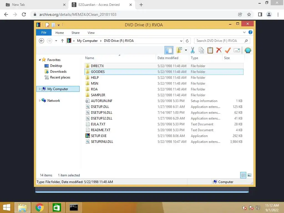Viewport: 284px width, 213px height.
Task: Open the Windows Start button
Action: pyautogui.click(x=7, y=207)
